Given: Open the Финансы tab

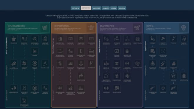Looking at the screenshot, I should (x=122, y=8).
